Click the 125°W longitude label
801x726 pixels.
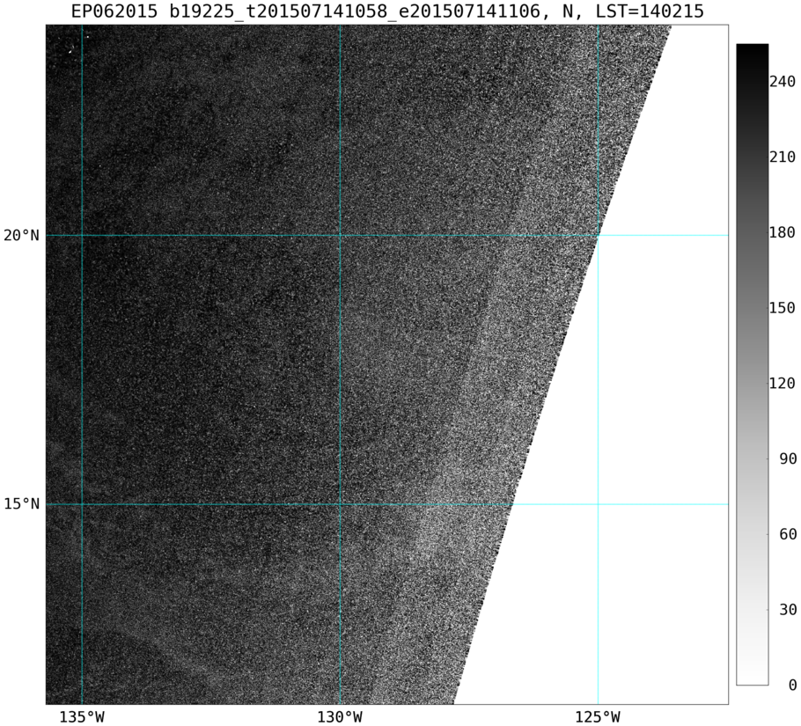pos(598,717)
